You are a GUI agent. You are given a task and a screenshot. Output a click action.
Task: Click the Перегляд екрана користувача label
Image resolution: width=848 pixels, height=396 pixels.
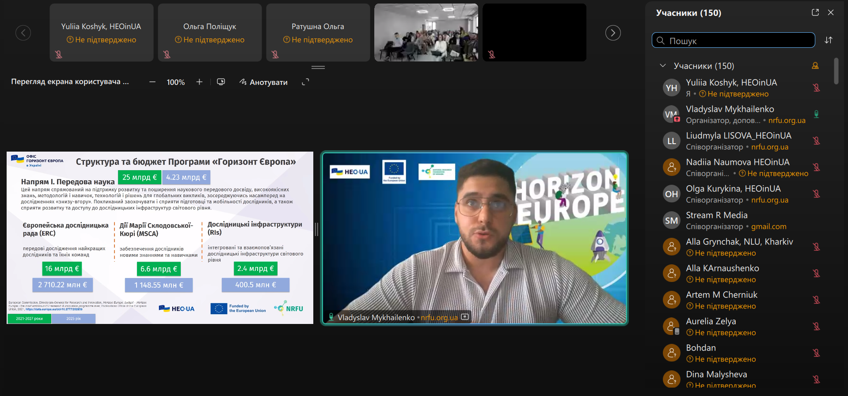pyautogui.click(x=70, y=82)
